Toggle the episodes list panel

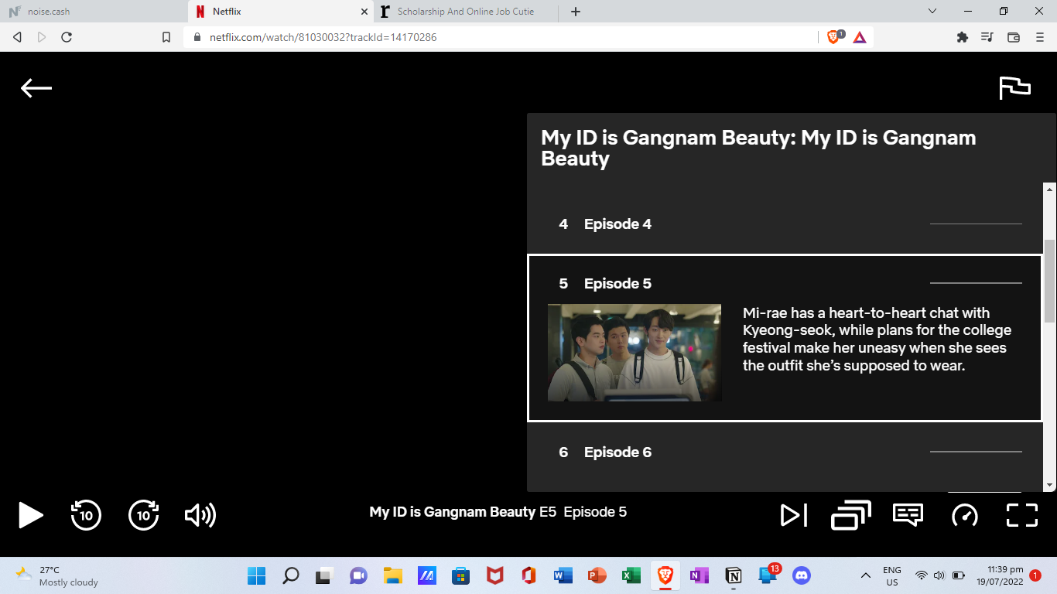point(851,514)
